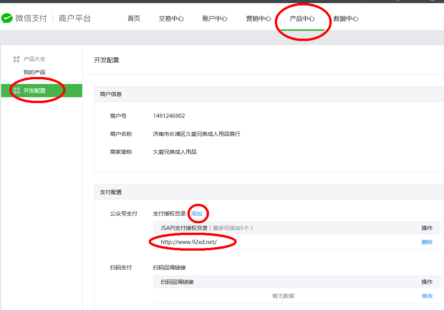Screen dimensions: 444x310
Task: Switch to 营销中心 tab
Action: 258,18
